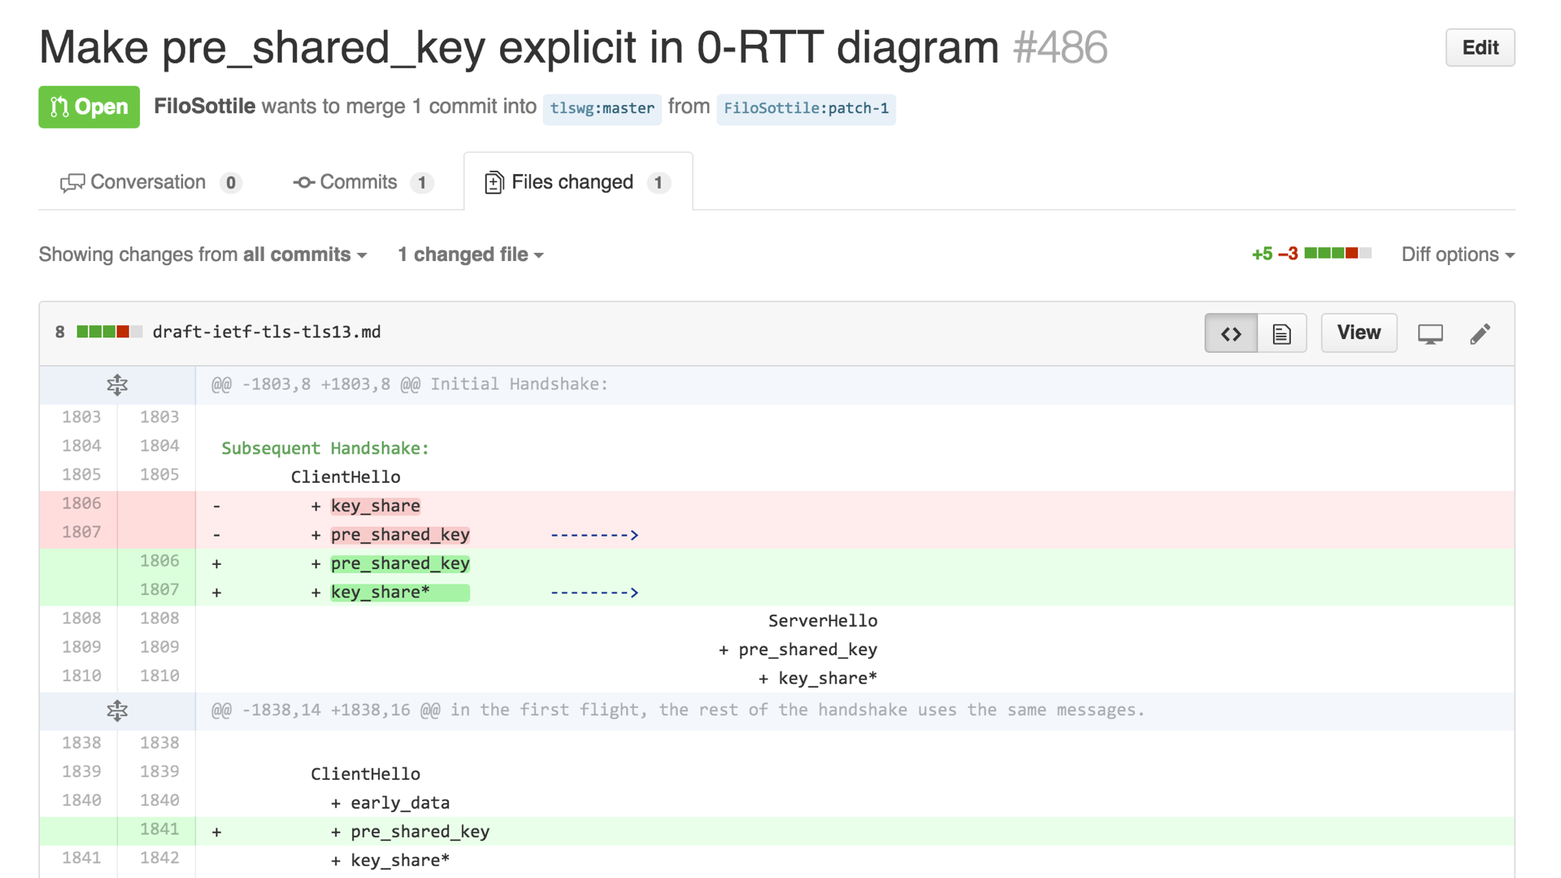Open draft-ietf-tls-tls13.md file name link
1561x878 pixels.
(x=267, y=332)
